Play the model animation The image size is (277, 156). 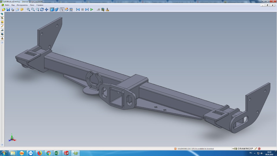pyautogui.click(x=91, y=9)
